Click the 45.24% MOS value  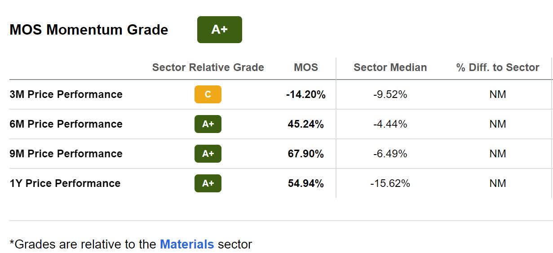[305, 124]
